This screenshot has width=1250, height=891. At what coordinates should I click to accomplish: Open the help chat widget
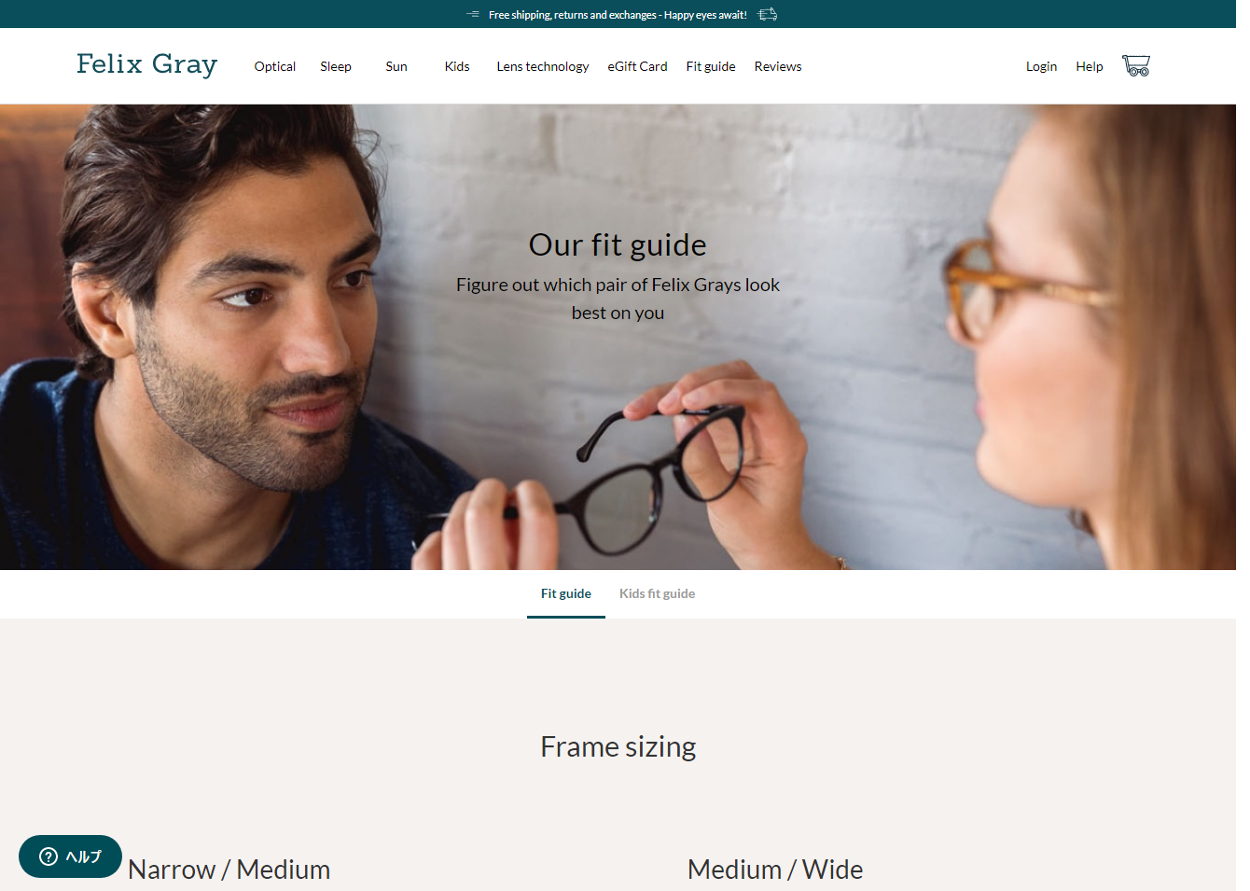70,856
